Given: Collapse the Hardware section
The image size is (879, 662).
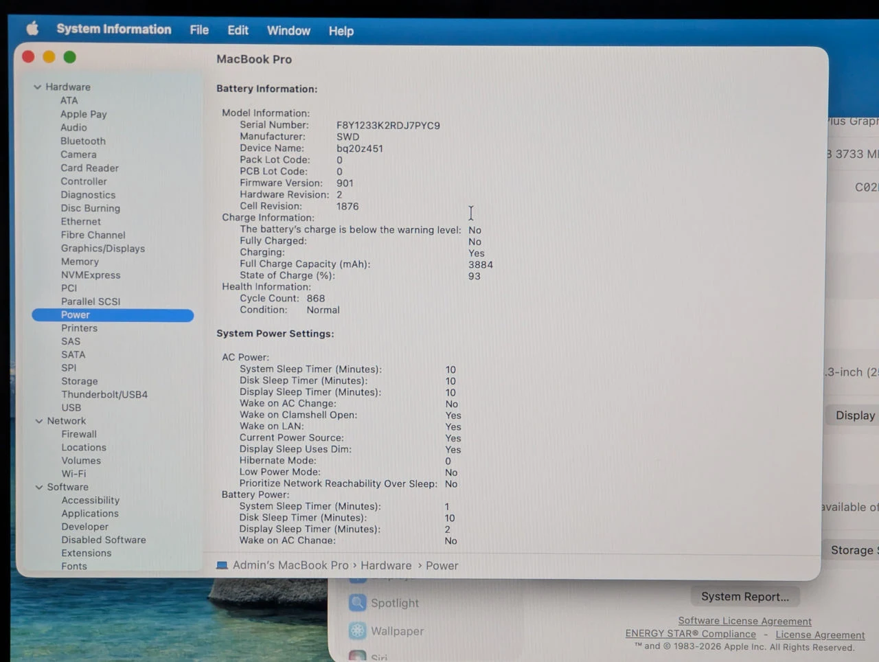Looking at the screenshot, I should (x=37, y=87).
